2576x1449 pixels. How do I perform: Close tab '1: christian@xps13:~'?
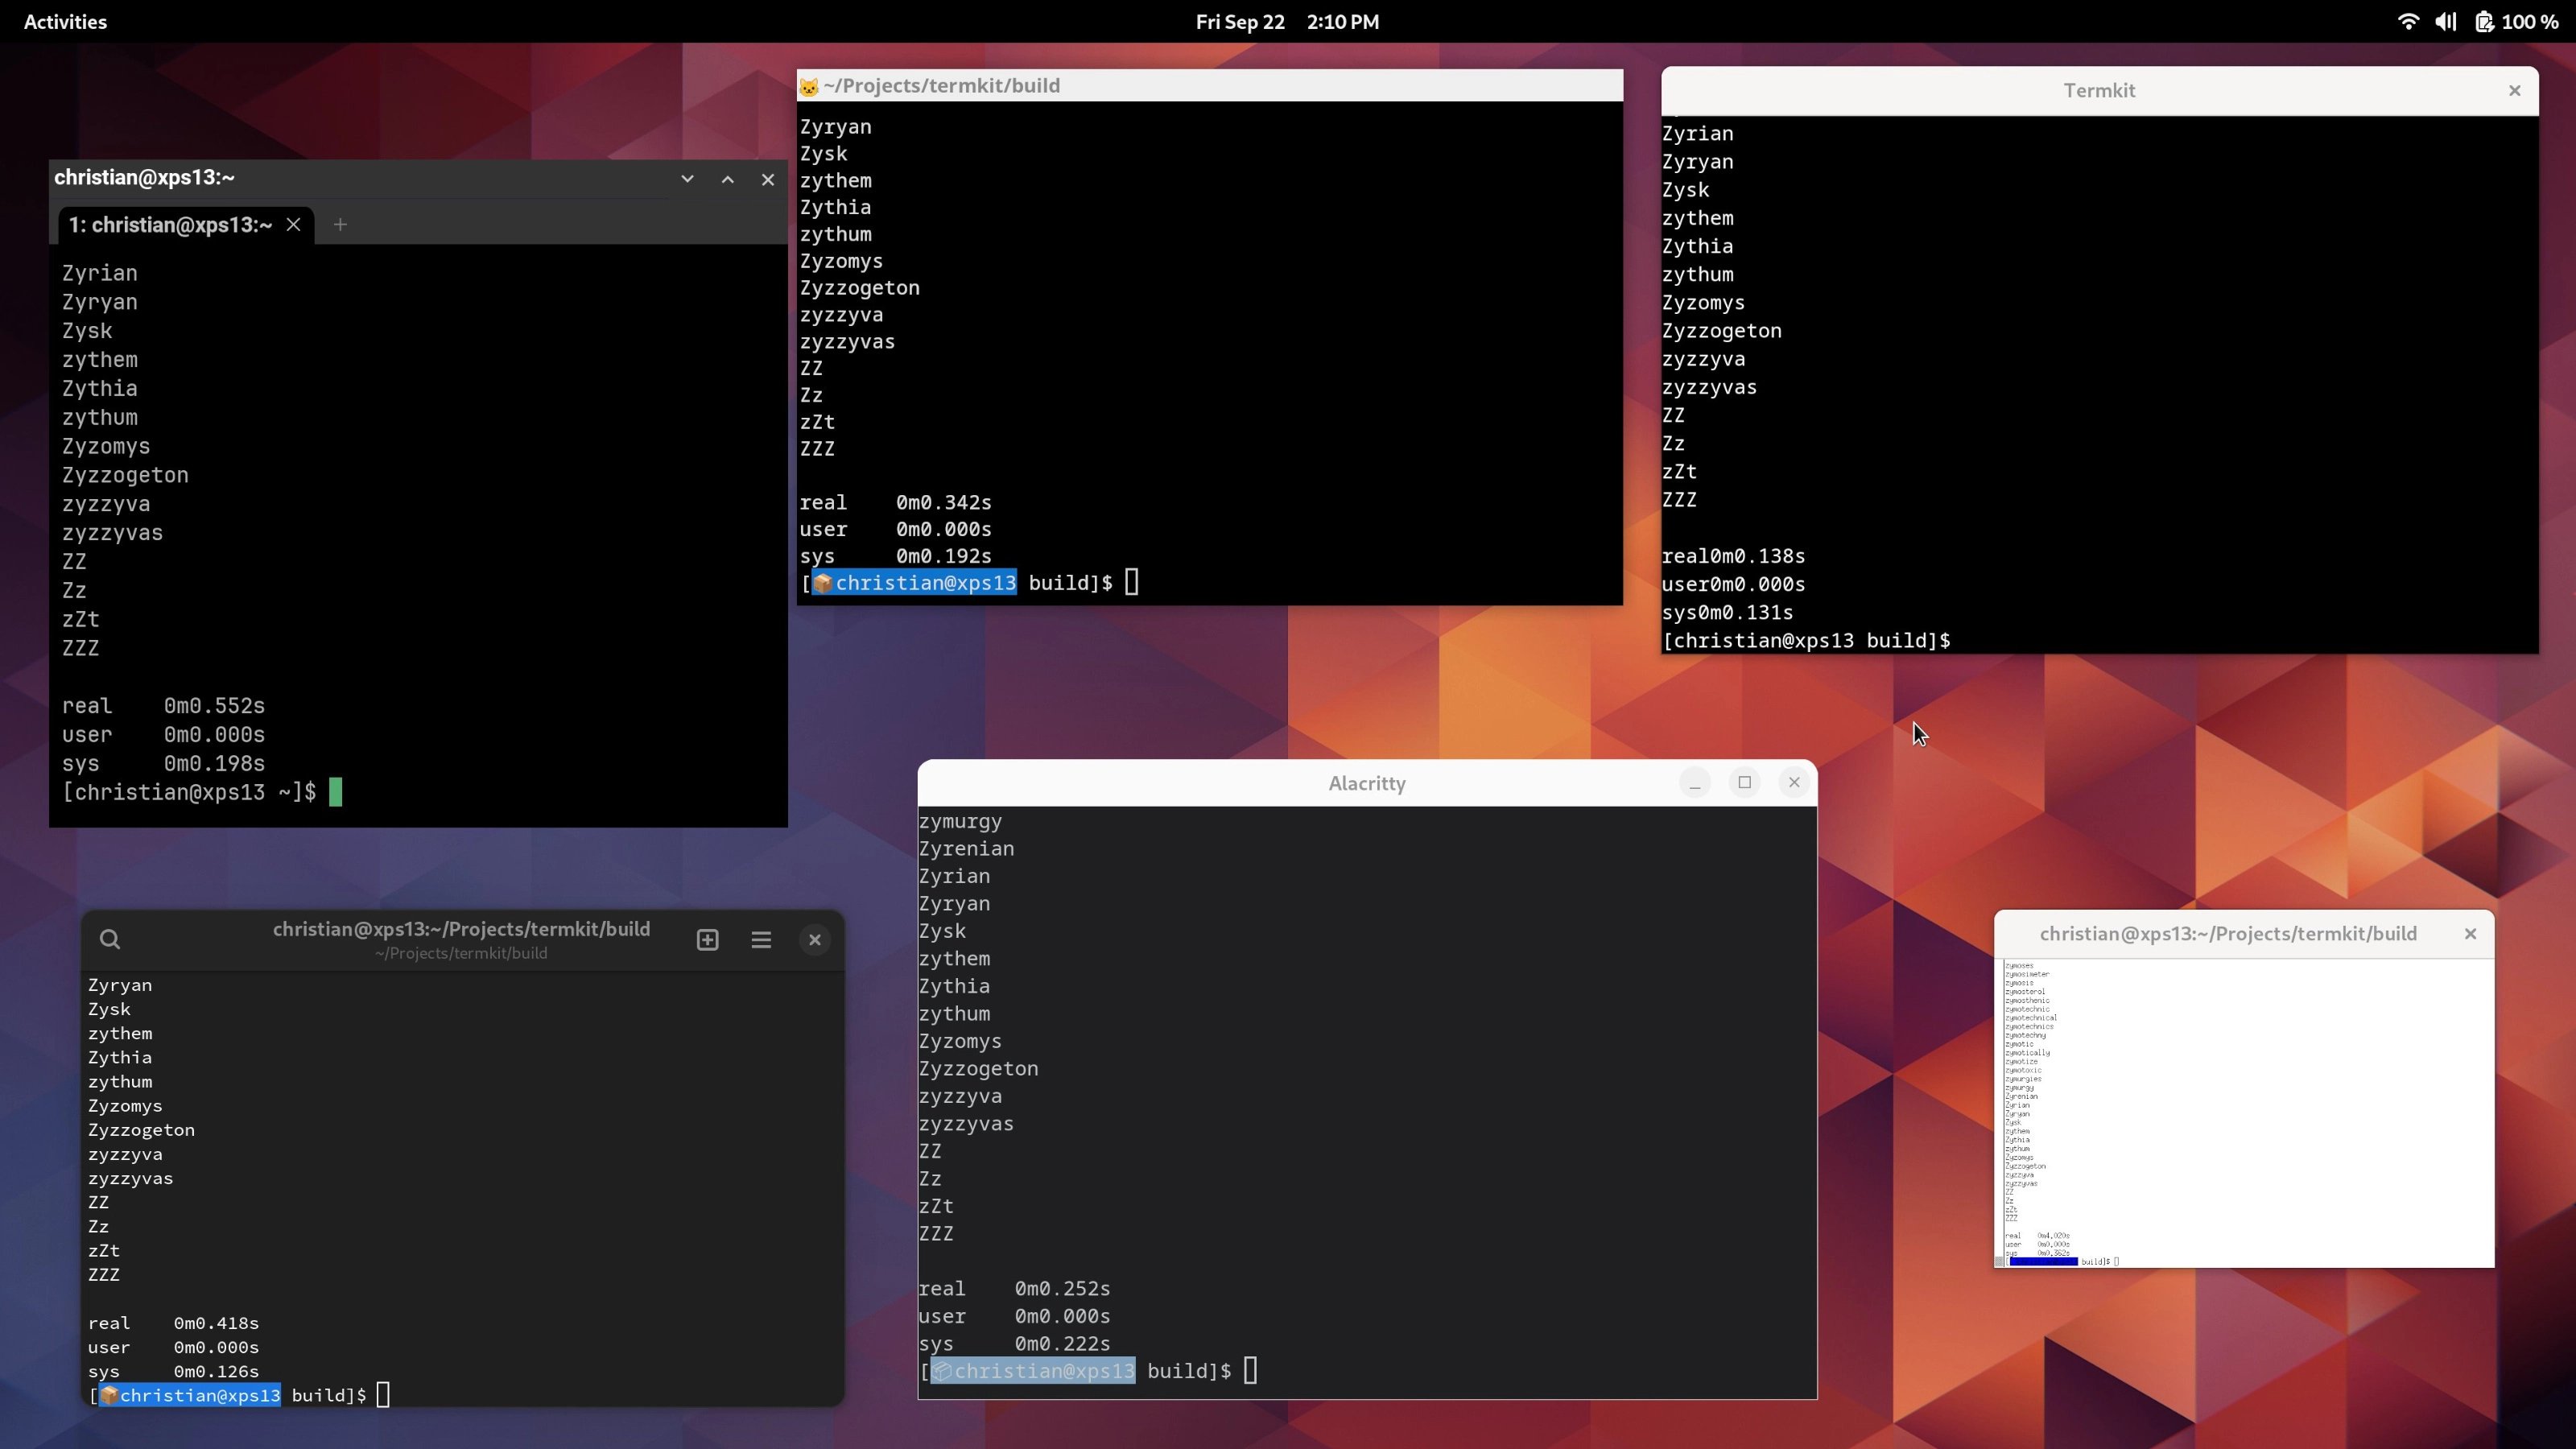[293, 224]
